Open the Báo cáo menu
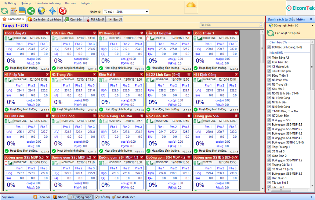Image resolution: width=315 pixels, height=200 pixels. (x=70, y=3)
